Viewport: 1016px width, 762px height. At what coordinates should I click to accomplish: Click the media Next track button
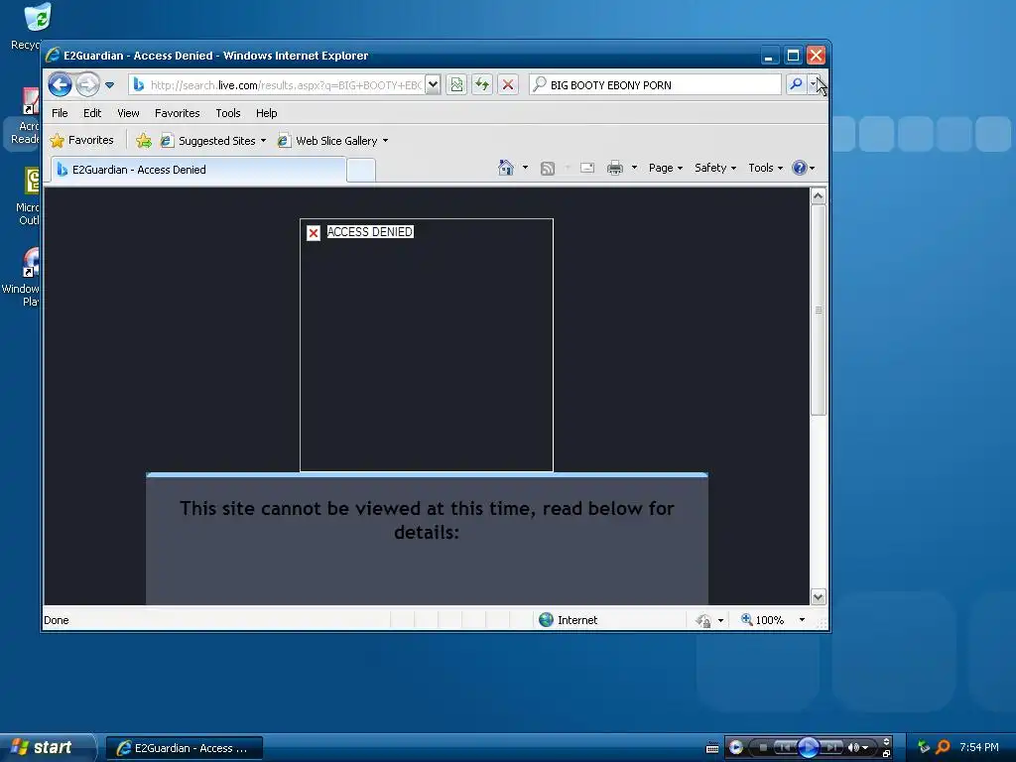(831, 748)
